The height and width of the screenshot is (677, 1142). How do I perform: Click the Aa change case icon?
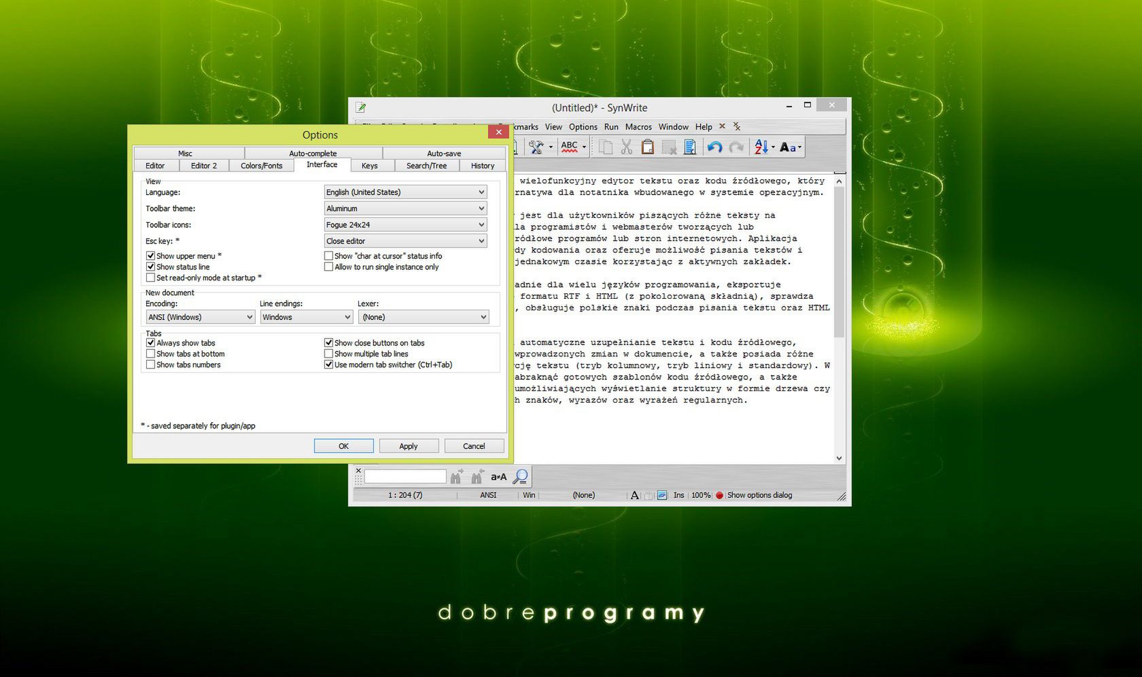tap(787, 147)
